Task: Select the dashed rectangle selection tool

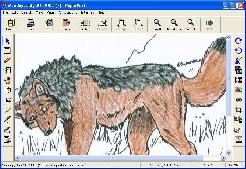Action: [7, 50]
